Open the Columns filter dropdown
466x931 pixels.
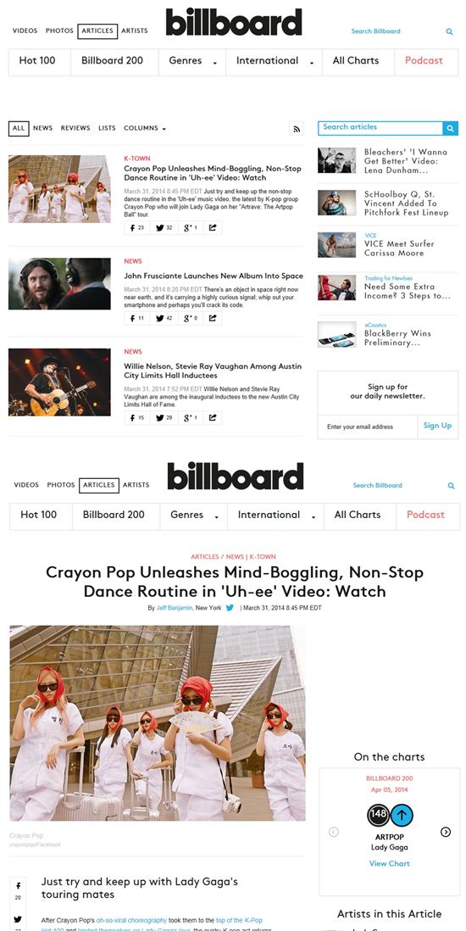click(144, 128)
